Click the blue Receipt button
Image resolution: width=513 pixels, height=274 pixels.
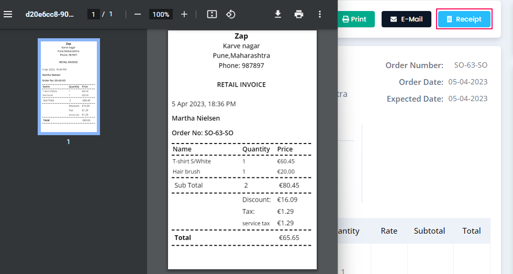click(x=464, y=19)
